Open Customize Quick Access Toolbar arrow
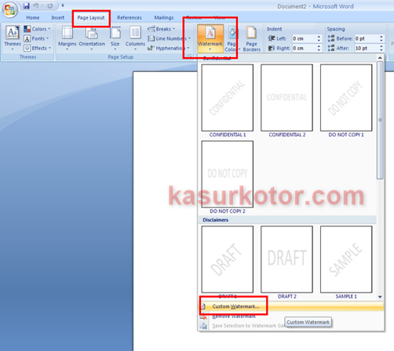 [x=63, y=5]
